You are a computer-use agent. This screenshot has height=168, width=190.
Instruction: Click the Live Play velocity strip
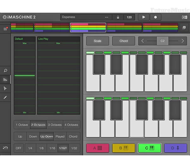(59, 75)
